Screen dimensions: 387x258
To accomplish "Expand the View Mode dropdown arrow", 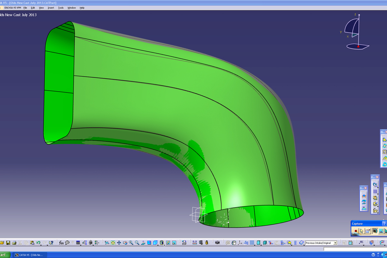I will click(164, 244).
